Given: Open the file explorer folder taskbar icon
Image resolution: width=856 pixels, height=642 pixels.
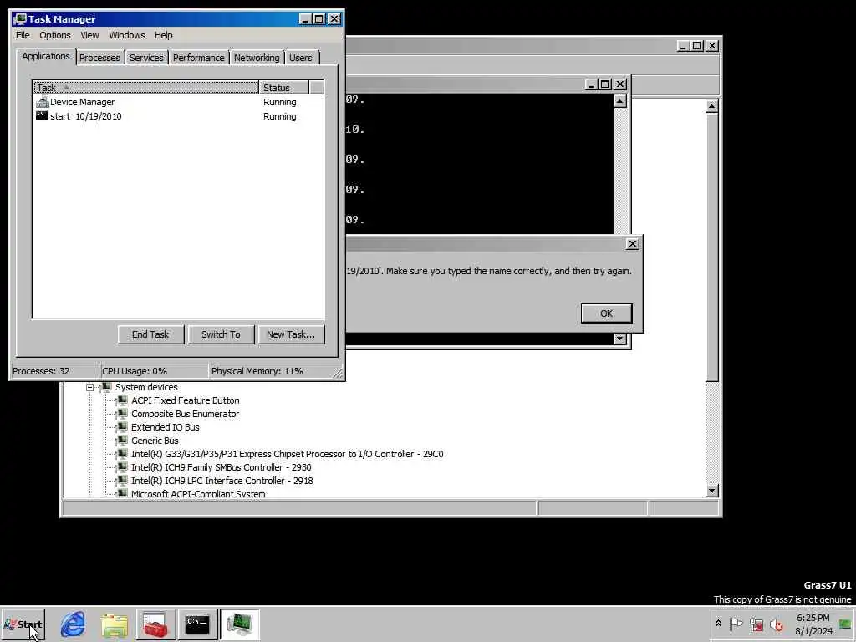Looking at the screenshot, I should point(114,624).
